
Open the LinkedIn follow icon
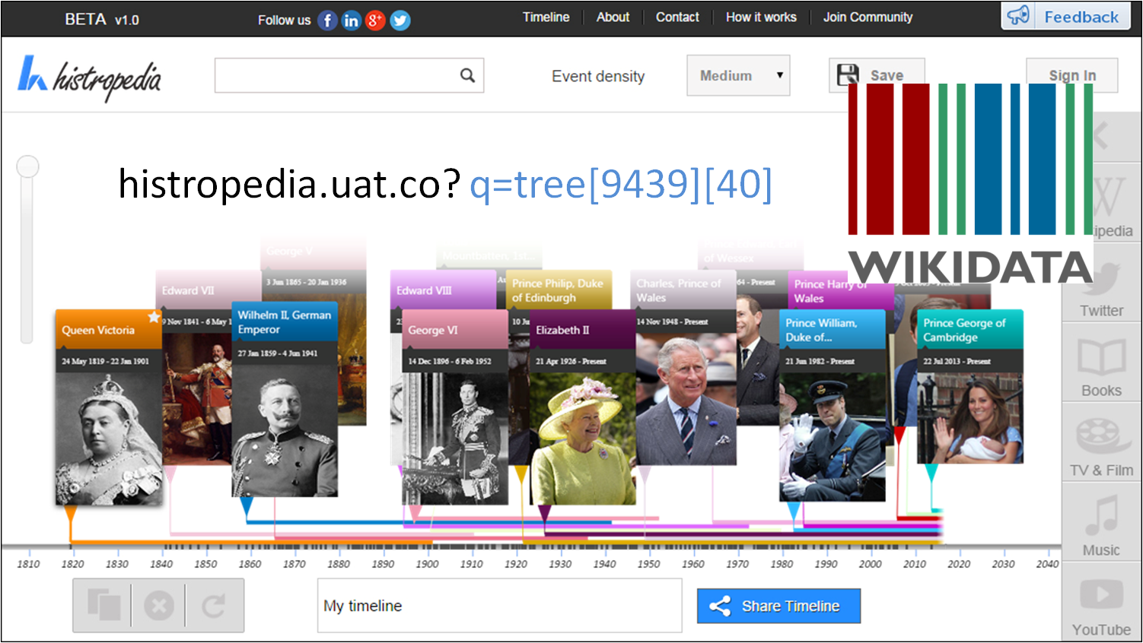351,21
